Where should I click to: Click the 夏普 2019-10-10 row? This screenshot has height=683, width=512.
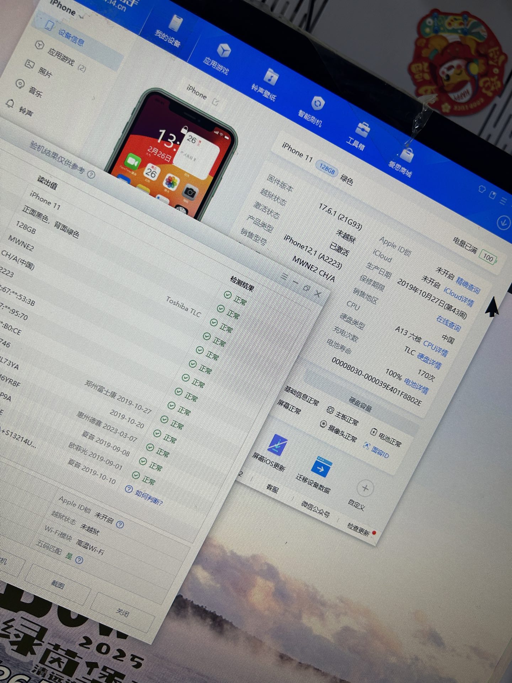[92, 471]
